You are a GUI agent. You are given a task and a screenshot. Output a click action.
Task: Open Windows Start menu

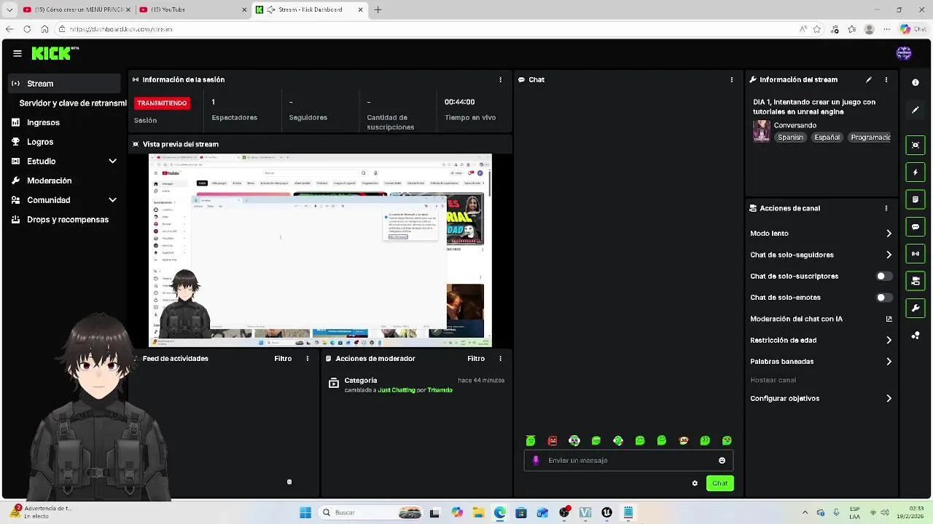[305, 512]
